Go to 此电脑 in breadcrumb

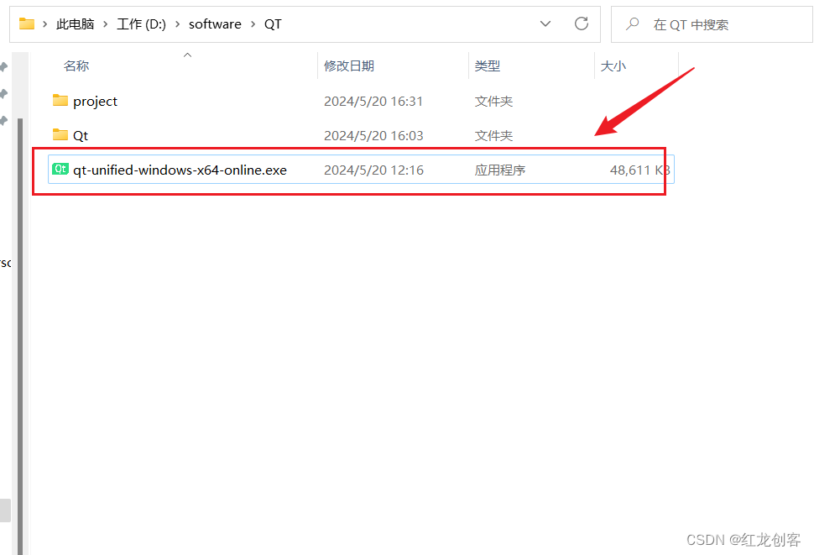coord(76,24)
